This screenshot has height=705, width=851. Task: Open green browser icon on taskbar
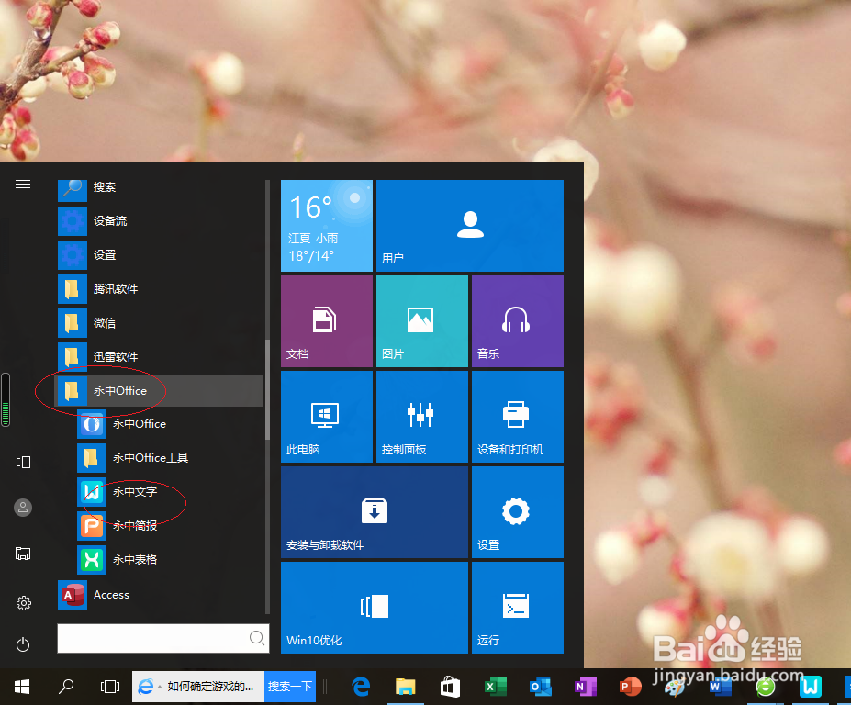766,688
